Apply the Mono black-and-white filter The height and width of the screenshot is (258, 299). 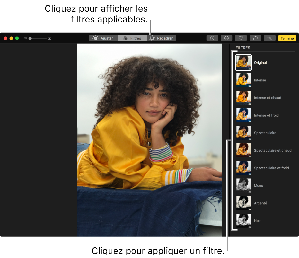pyautogui.click(x=243, y=185)
